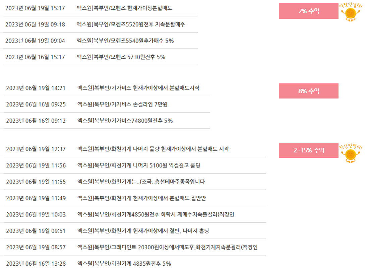Open the 모헨츠5540원추가매수 5% message

pyautogui.click(x=125, y=41)
